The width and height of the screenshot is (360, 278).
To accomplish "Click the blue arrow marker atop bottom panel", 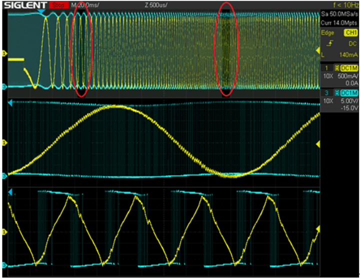I will coord(10,192).
